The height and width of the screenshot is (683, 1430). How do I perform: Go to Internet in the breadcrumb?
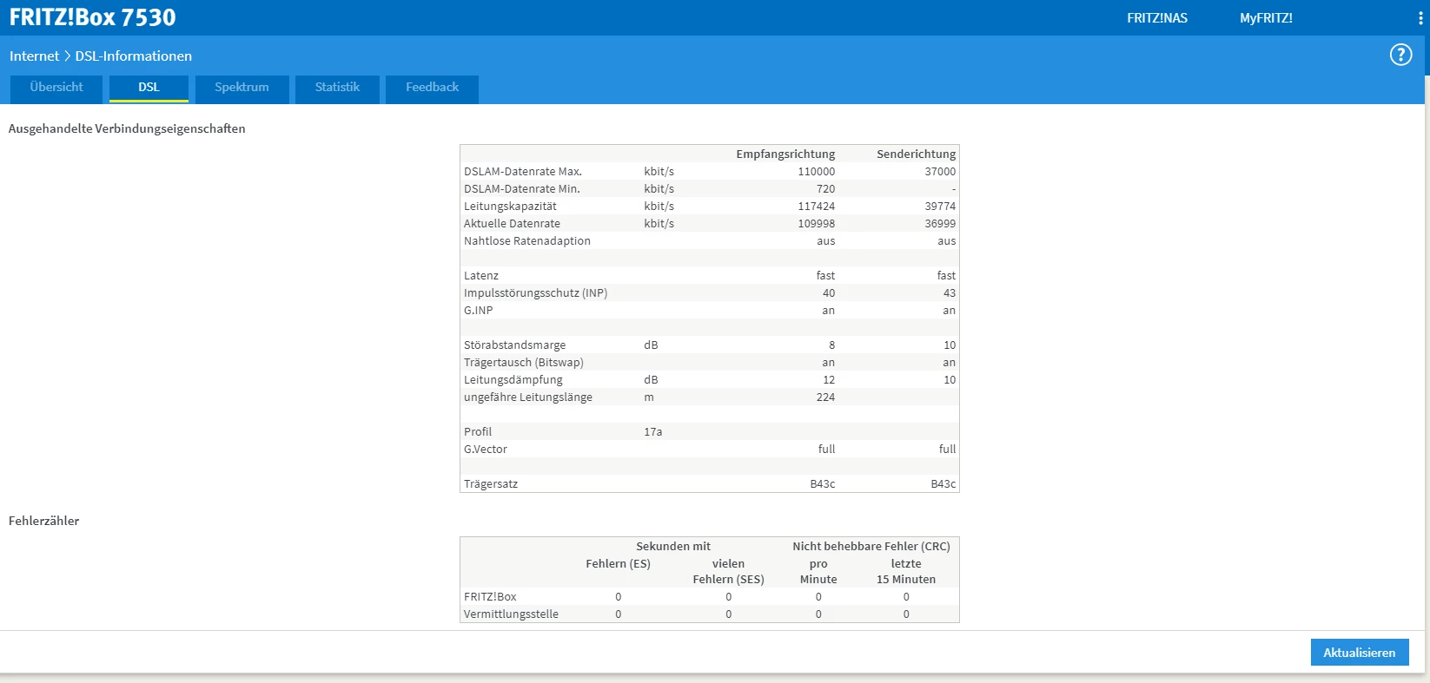(34, 56)
